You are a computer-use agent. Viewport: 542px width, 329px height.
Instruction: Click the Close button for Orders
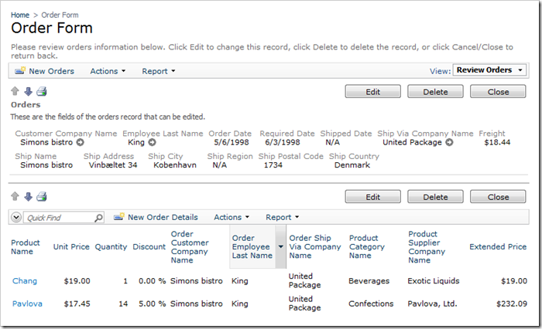point(498,91)
